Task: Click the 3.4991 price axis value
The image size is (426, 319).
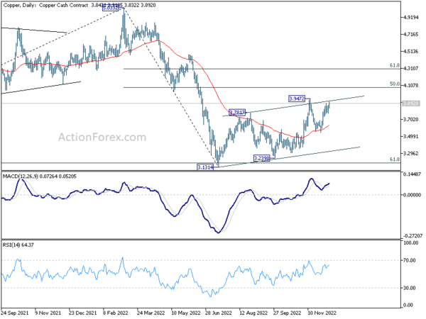Action: (x=410, y=136)
